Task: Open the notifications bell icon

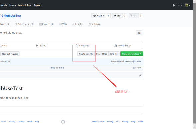Action: tap(174, 5)
